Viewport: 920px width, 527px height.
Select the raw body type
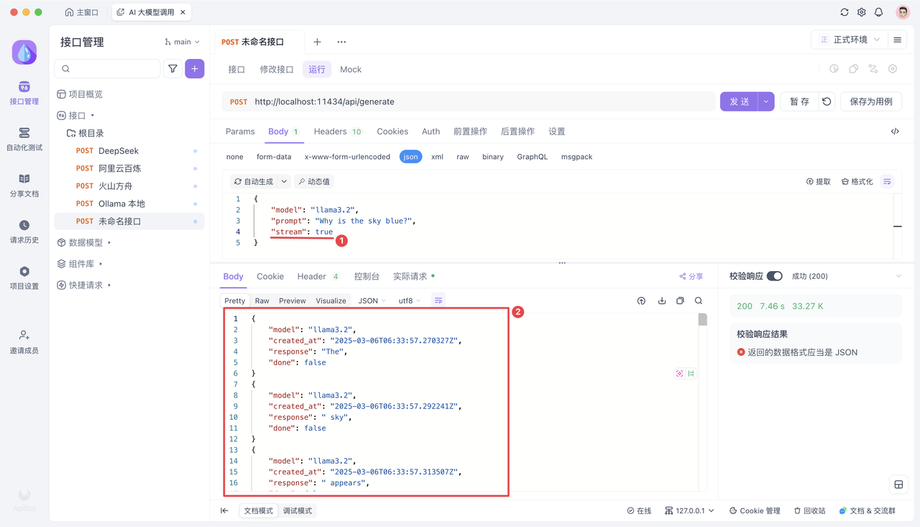point(463,157)
